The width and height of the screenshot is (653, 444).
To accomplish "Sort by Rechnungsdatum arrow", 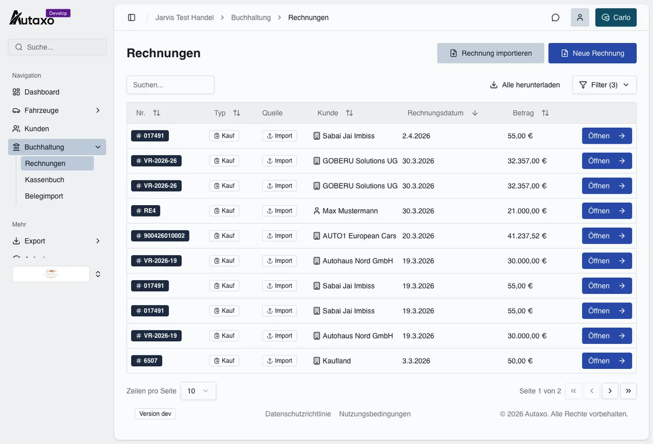I will (475, 113).
